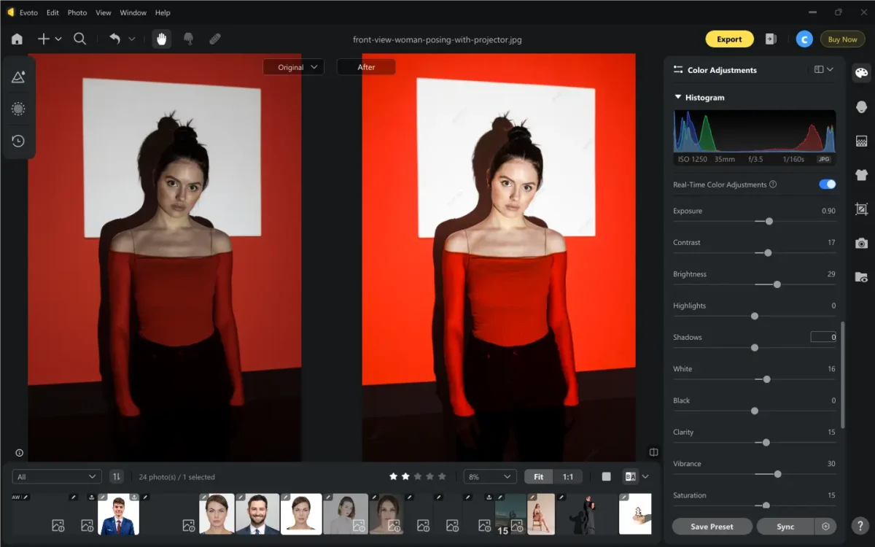Viewport: 875px width, 547px height.
Task: Select the Hand pan tool
Action: click(161, 39)
